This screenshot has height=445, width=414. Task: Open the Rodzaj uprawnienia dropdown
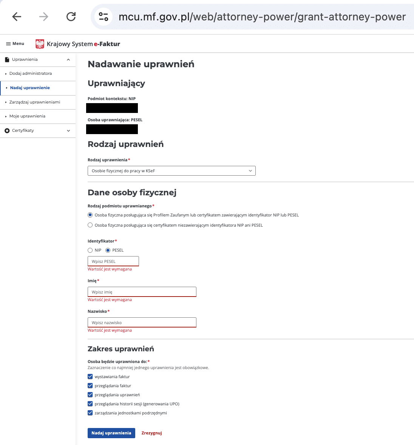[x=171, y=171]
